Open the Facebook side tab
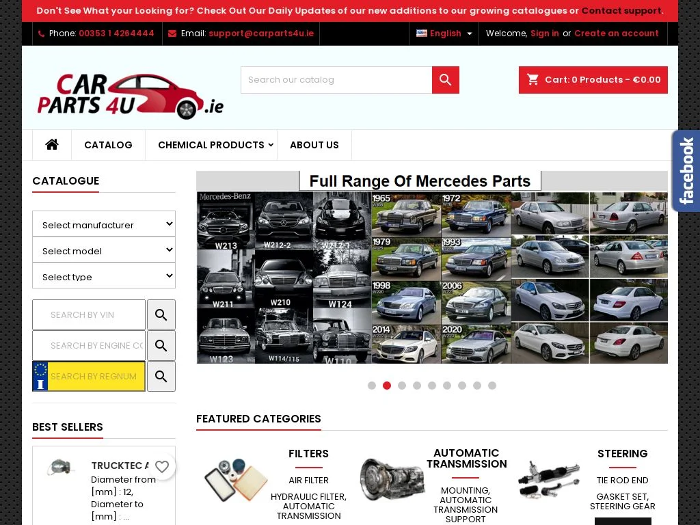Viewport: 700px width, 525px height. point(686,171)
